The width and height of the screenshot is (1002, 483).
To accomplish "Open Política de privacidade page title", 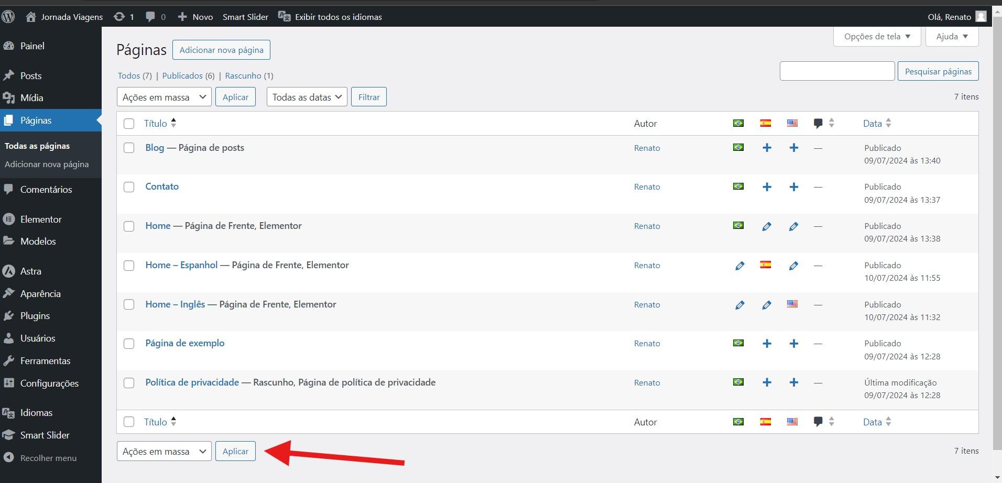I will click(x=192, y=382).
